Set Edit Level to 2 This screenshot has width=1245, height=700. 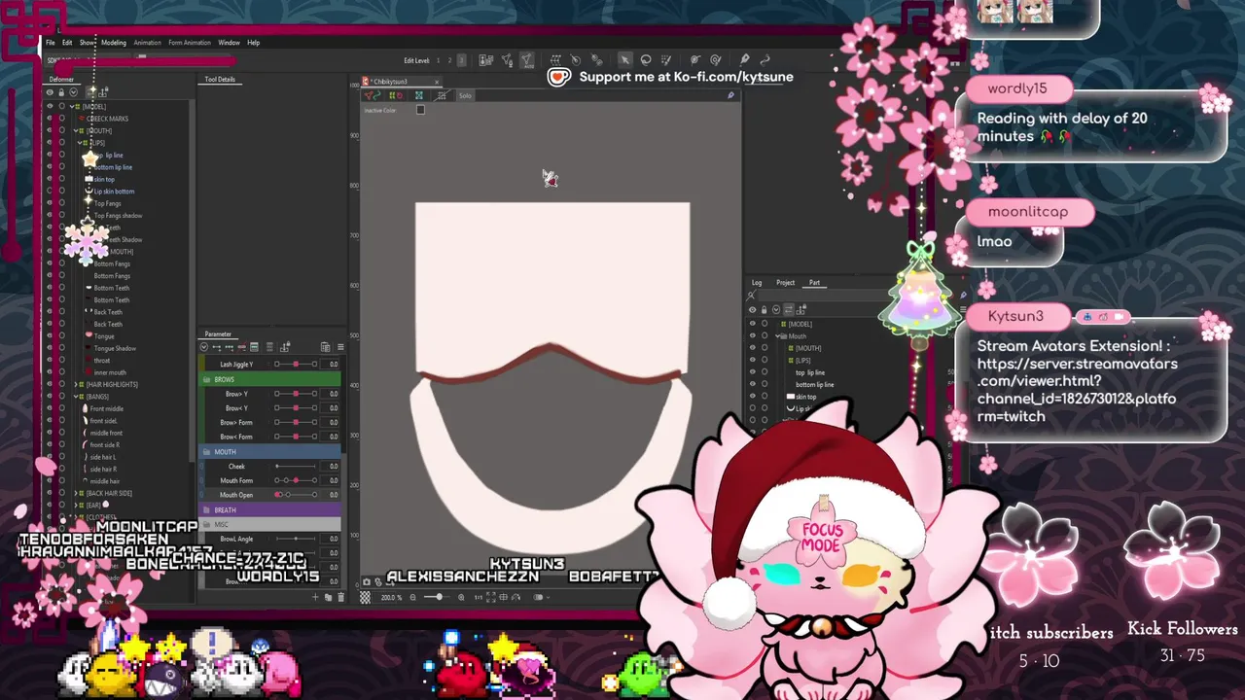point(449,60)
